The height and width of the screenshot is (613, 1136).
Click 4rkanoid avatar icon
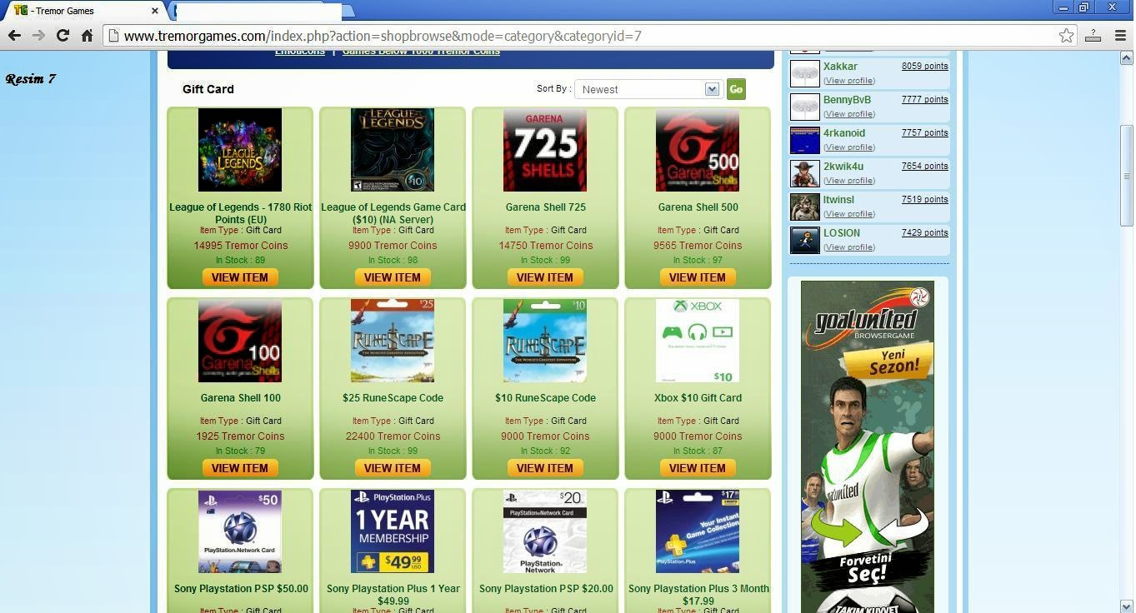[805, 141]
